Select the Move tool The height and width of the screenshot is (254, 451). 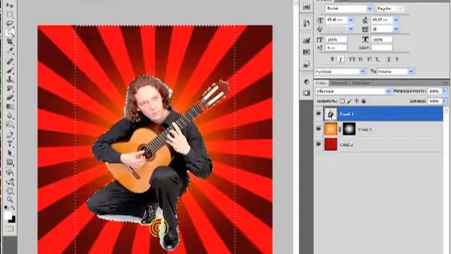pyautogui.click(x=10, y=5)
